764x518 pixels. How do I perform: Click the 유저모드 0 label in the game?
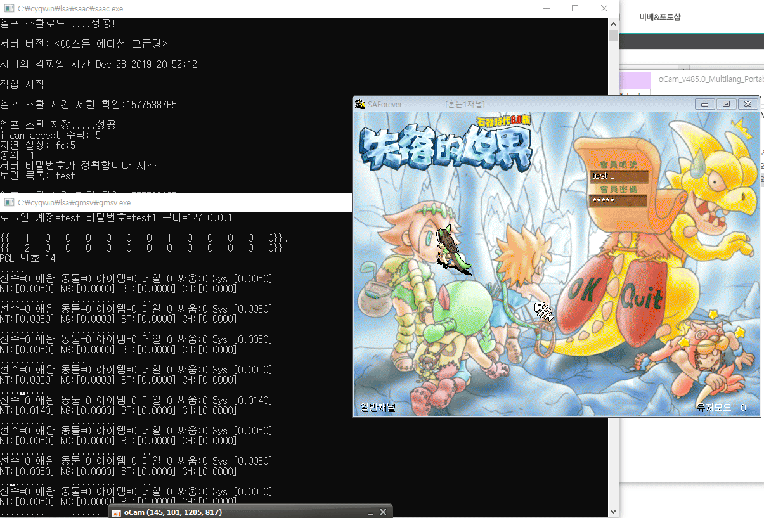click(721, 408)
